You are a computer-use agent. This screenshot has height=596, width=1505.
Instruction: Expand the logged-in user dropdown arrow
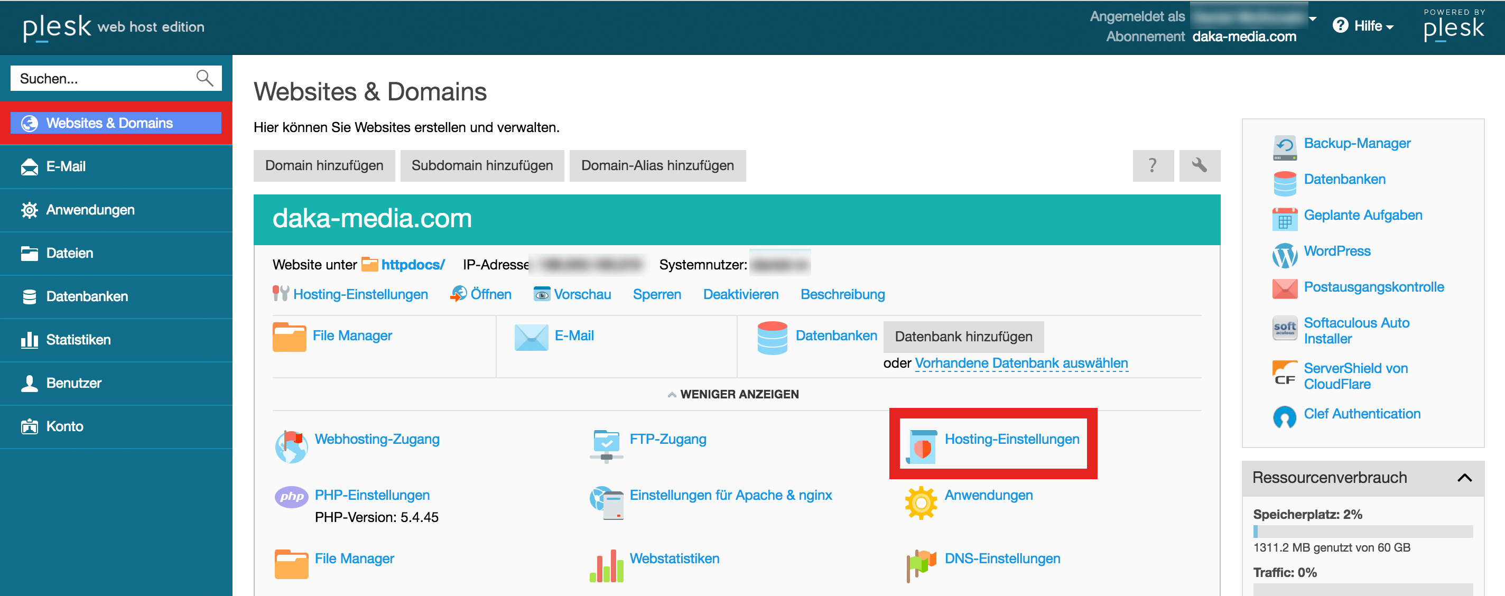[x=1312, y=18]
